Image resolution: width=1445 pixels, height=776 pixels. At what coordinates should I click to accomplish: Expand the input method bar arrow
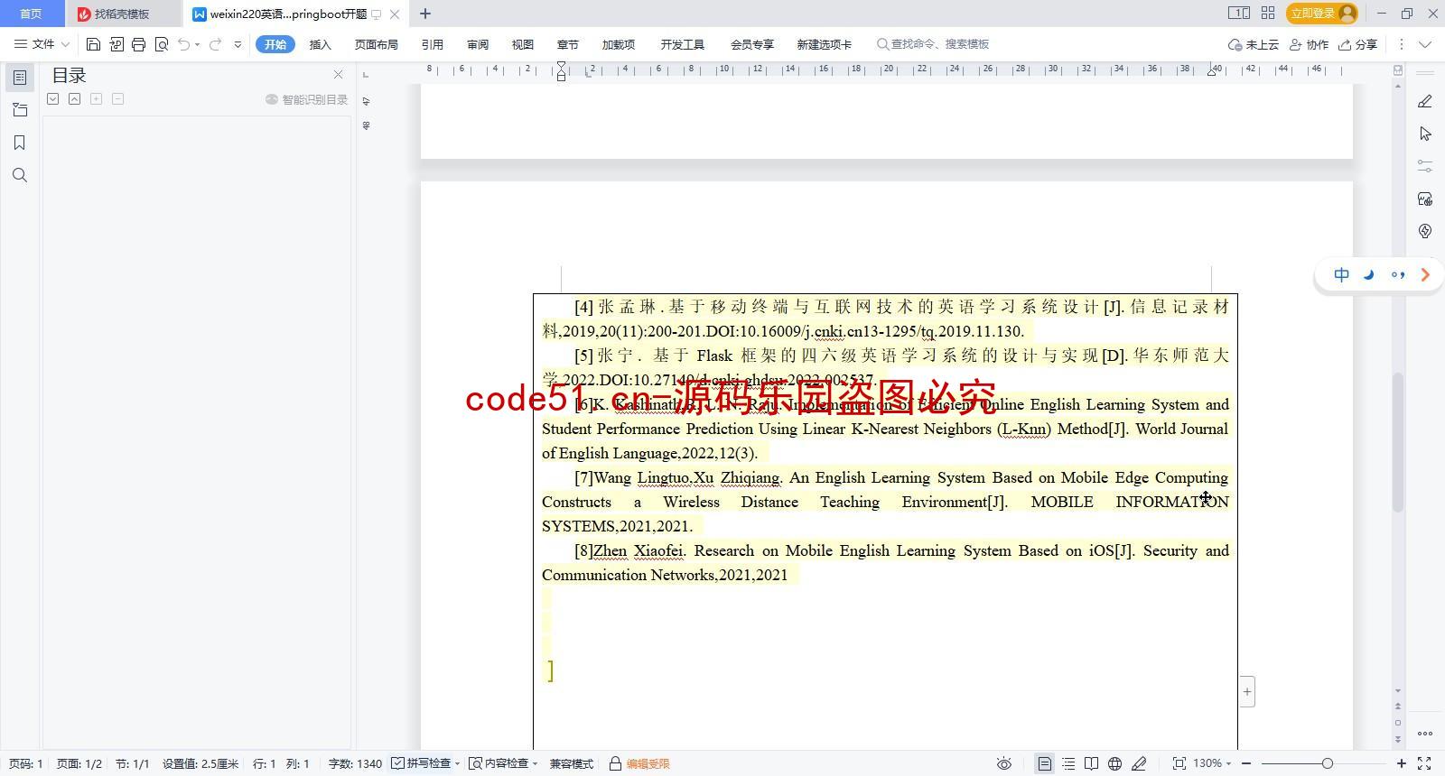click(1425, 275)
